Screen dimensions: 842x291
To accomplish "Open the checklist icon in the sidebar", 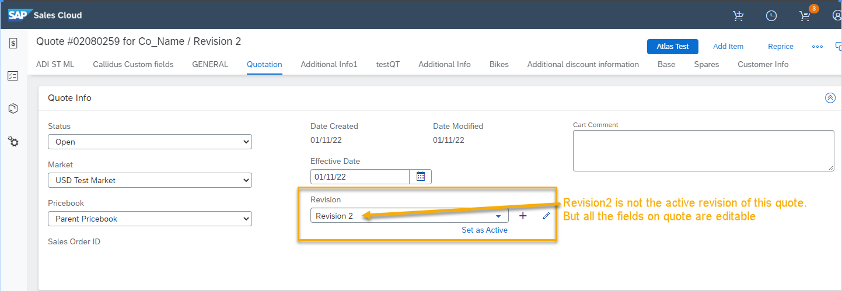I will pyautogui.click(x=13, y=76).
